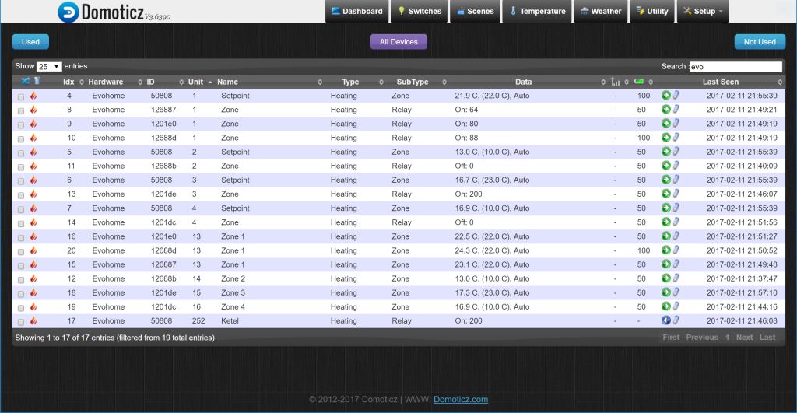Open the Switches tab

420,11
